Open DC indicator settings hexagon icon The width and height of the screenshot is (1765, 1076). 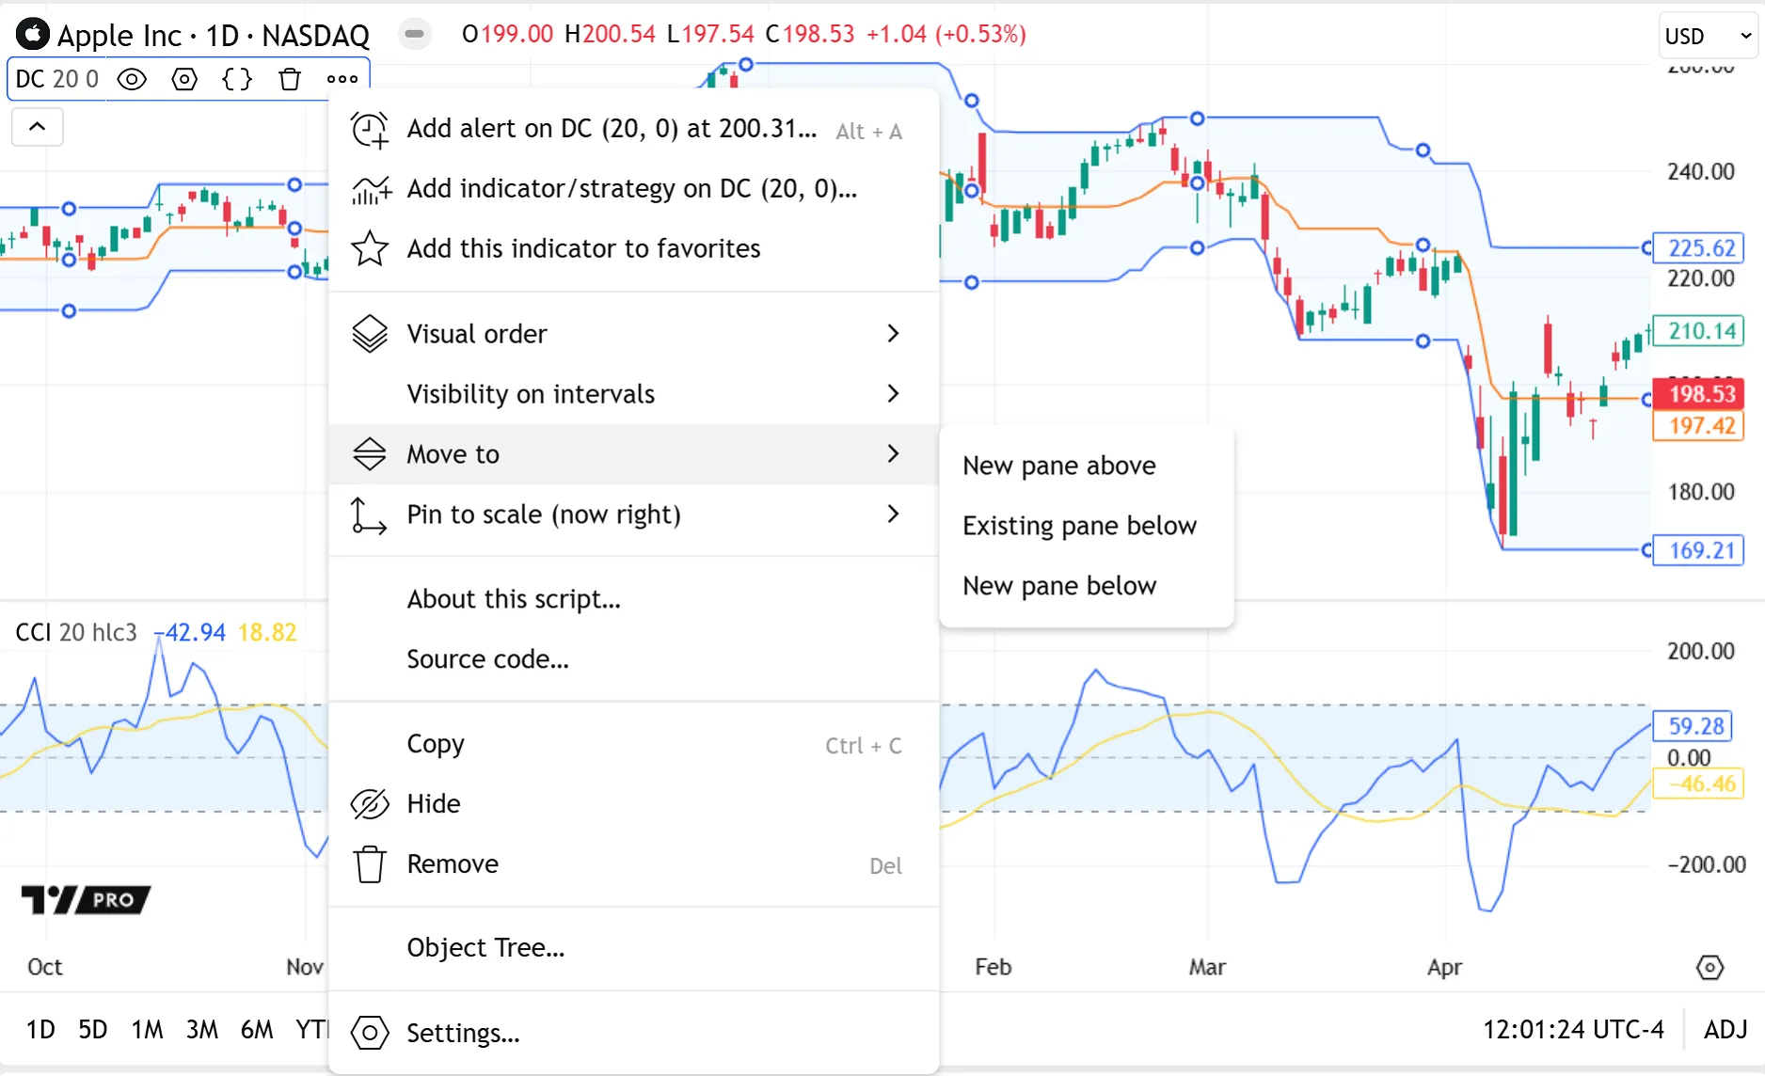(x=184, y=79)
